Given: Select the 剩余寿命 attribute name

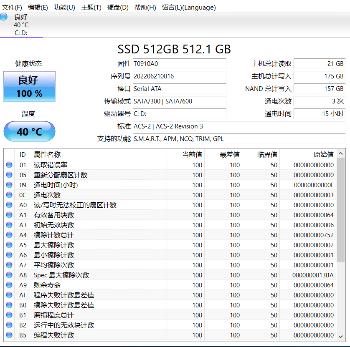Looking at the screenshot, I should point(47,285).
